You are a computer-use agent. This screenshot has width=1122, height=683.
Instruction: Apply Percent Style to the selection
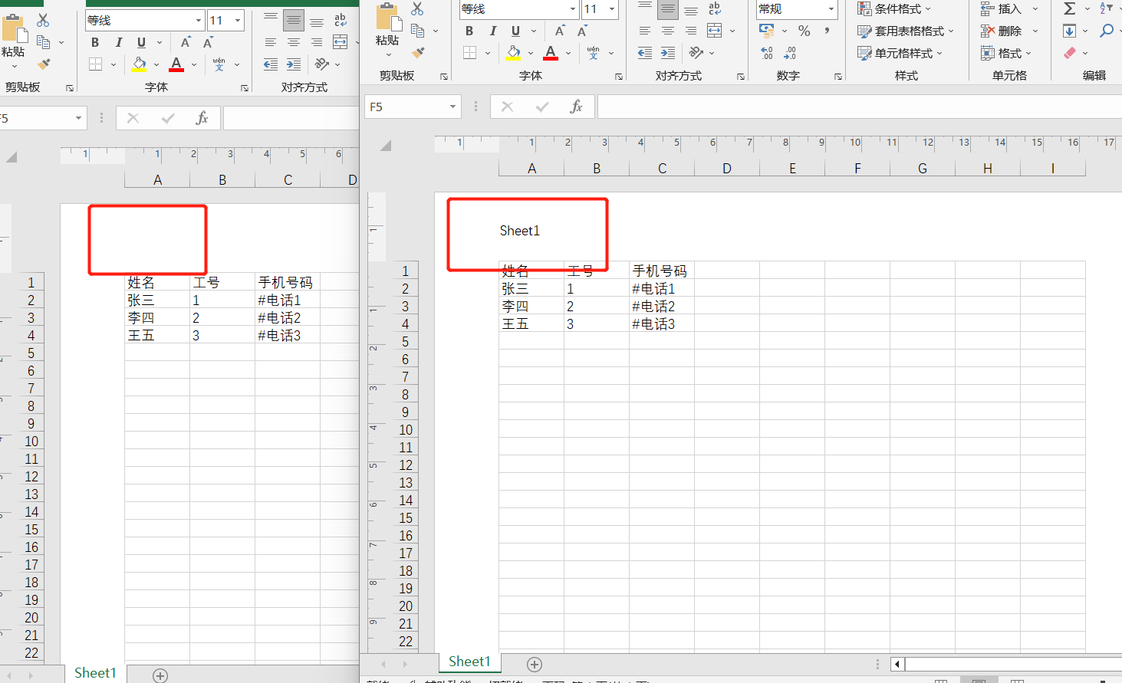(803, 31)
